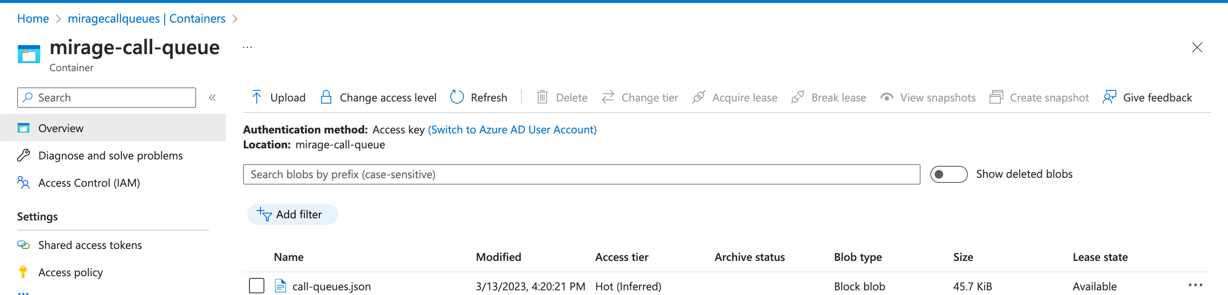Close the container blade with X

click(x=1197, y=47)
